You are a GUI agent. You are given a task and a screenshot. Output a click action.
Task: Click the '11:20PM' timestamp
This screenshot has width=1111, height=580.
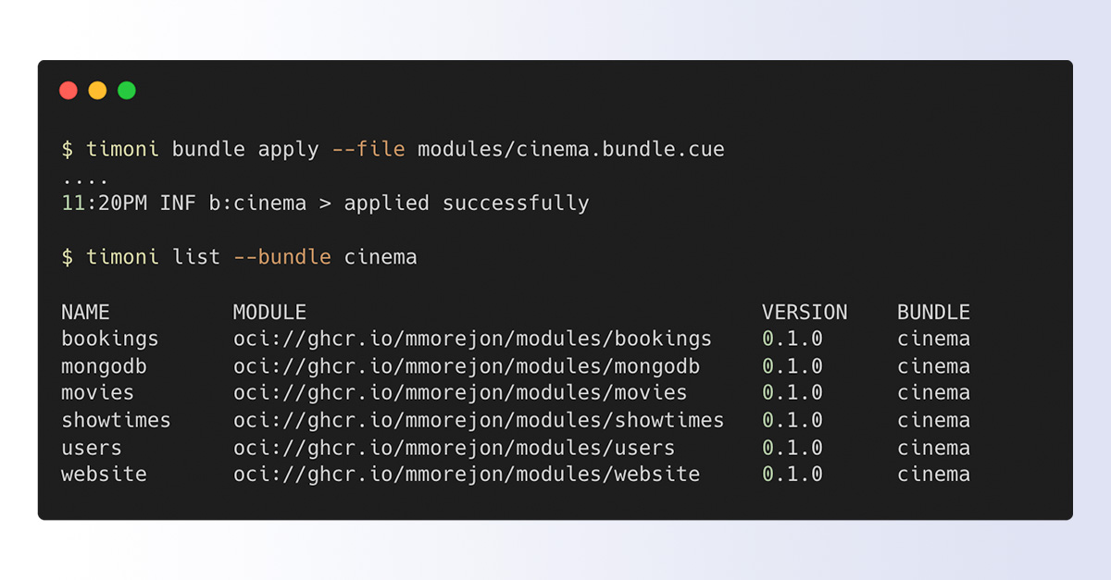point(105,204)
